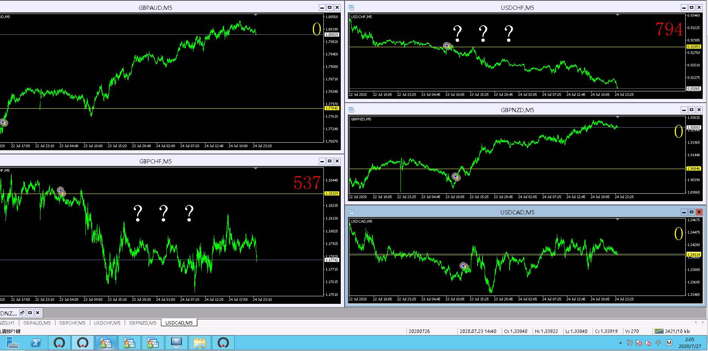Launch PowerShell from the taskbar
The height and width of the screenshot is (351, 708).
click(x=36, y=343)
